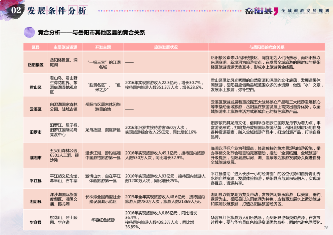Click the 云溪区 row label

(x=36, y=109)
